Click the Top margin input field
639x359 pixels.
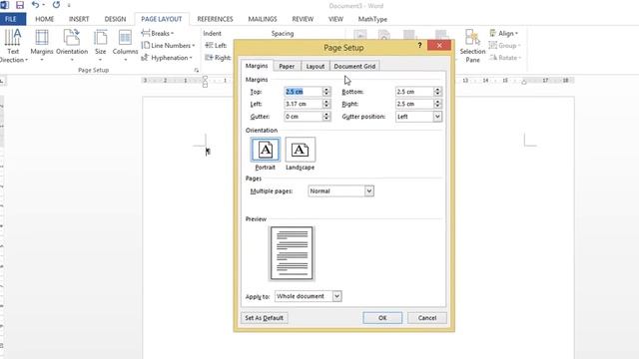[x=304, y=92]
